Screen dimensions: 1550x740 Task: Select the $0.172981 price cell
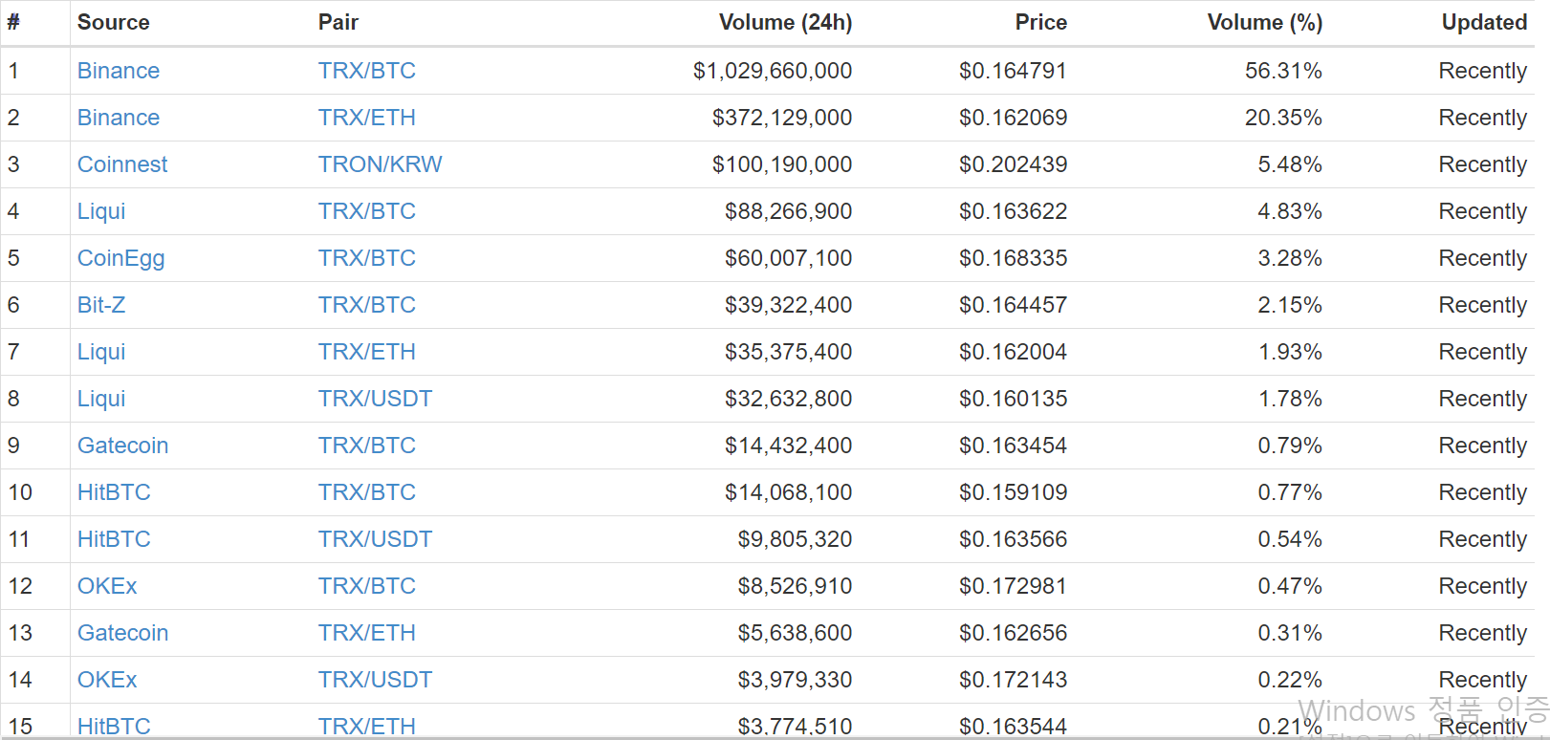tap(1014, 586)
